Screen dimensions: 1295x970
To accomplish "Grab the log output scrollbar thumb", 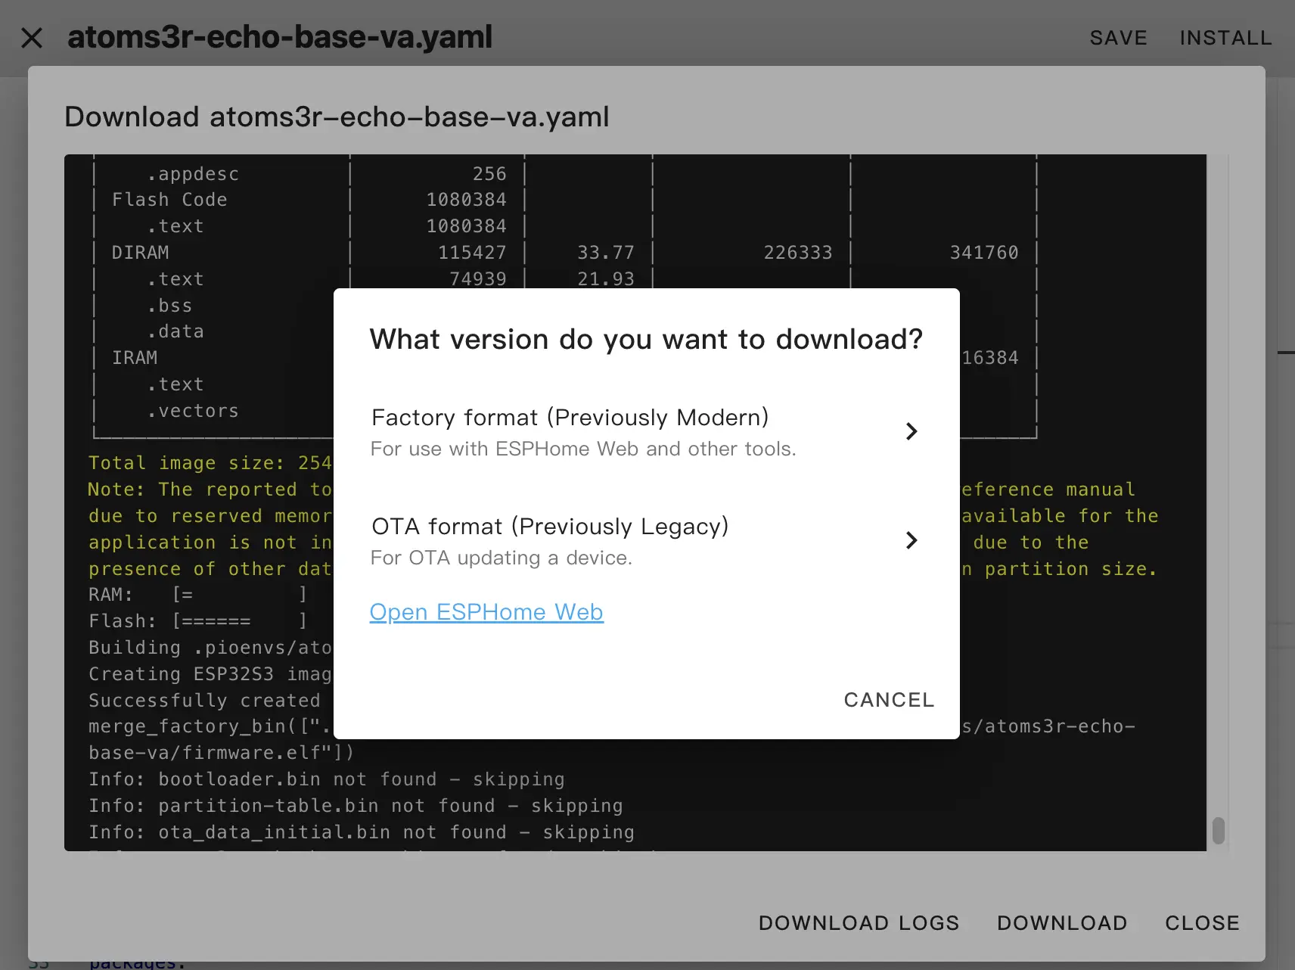I will [1218, 830].
